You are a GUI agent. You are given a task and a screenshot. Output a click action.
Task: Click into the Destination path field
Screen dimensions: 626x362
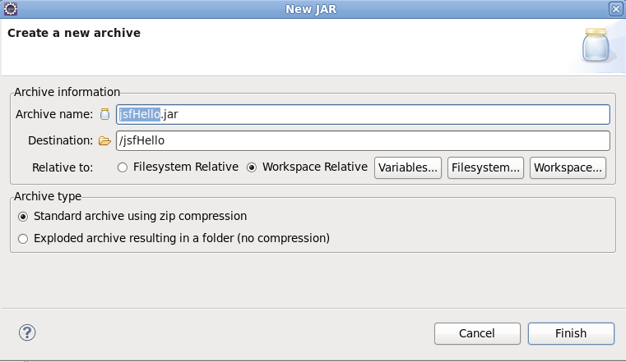pos(362,141)
